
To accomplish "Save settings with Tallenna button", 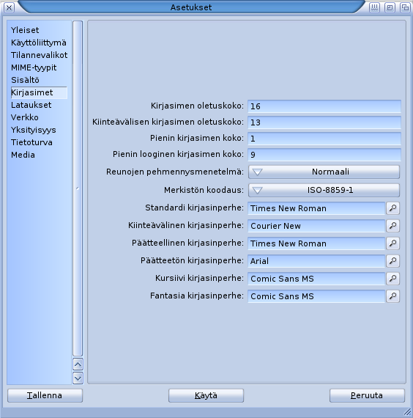I will click(x=45, y=395).
